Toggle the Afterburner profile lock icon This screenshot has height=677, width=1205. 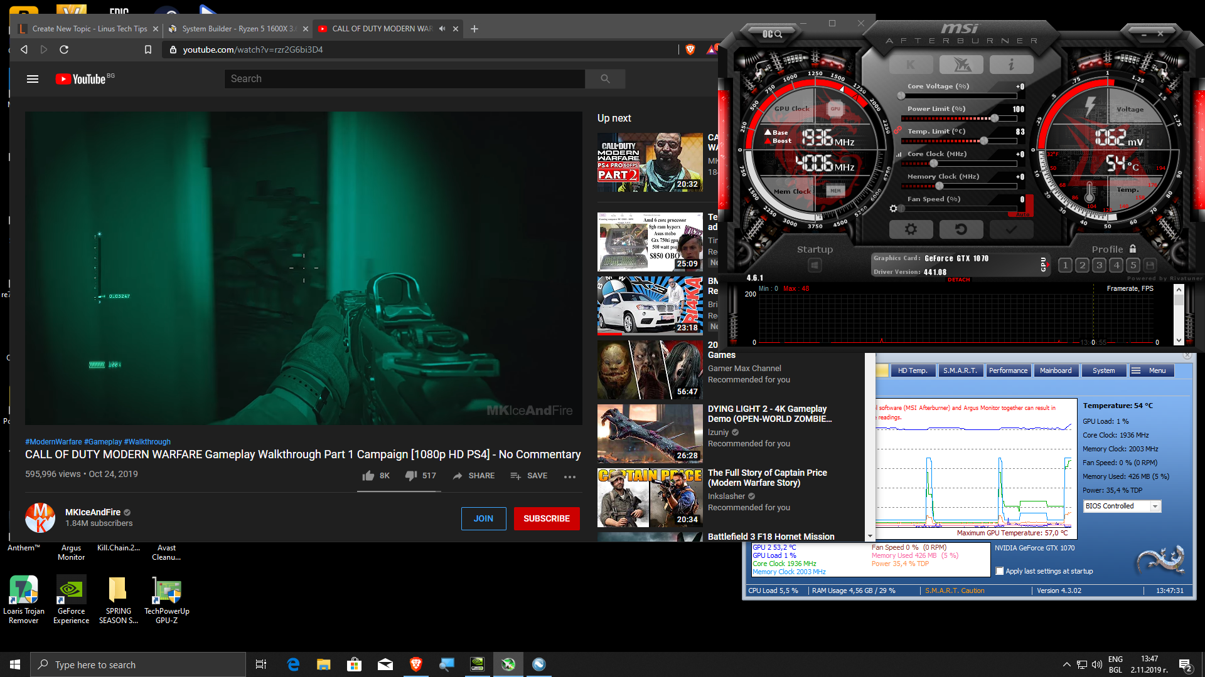tap(1133, 249)
